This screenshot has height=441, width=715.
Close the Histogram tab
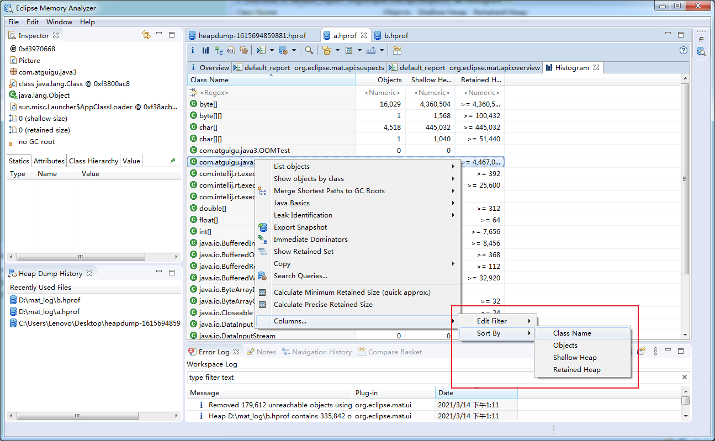[596, 67]
